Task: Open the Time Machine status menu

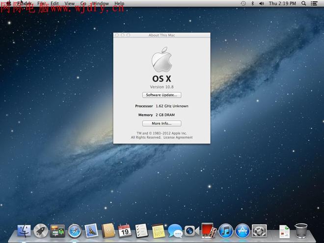Action: click(x=243, y=3)
